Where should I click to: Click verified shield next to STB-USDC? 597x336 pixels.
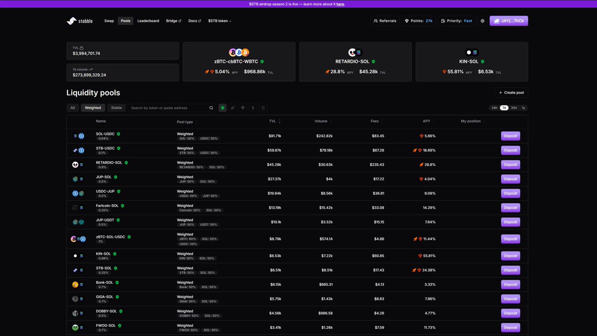coord(119,148)
